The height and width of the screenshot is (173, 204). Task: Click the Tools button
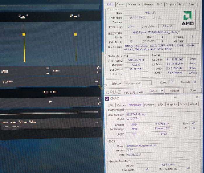coord(153,91)
